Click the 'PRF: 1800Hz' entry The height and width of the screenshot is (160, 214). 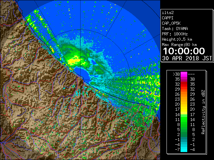(x=175, y=34)
